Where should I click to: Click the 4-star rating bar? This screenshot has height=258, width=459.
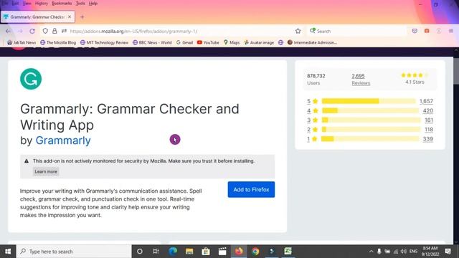370,110
